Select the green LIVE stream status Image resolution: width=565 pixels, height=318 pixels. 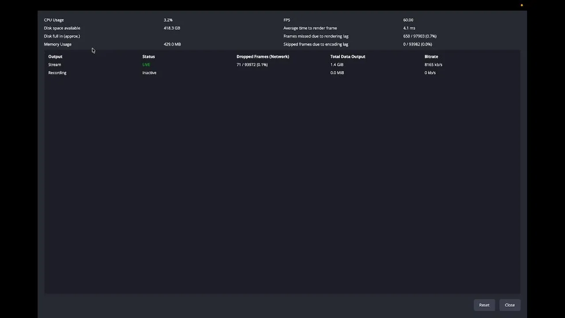pos(146,65)
